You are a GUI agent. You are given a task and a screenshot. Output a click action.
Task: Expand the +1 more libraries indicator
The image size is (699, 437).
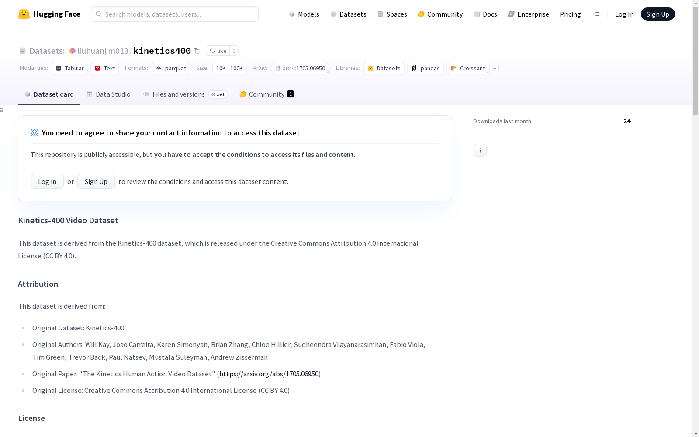[497, 68]
